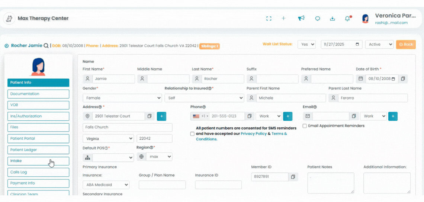Screen dimensions: 424x202
Task: Add another email with plus button
Action: point(393,116)
